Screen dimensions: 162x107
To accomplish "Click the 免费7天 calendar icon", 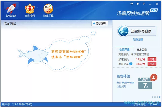I will [x=145, y=83].
